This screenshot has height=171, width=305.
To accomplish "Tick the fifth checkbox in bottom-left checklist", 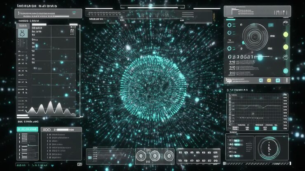I will 50,148.
